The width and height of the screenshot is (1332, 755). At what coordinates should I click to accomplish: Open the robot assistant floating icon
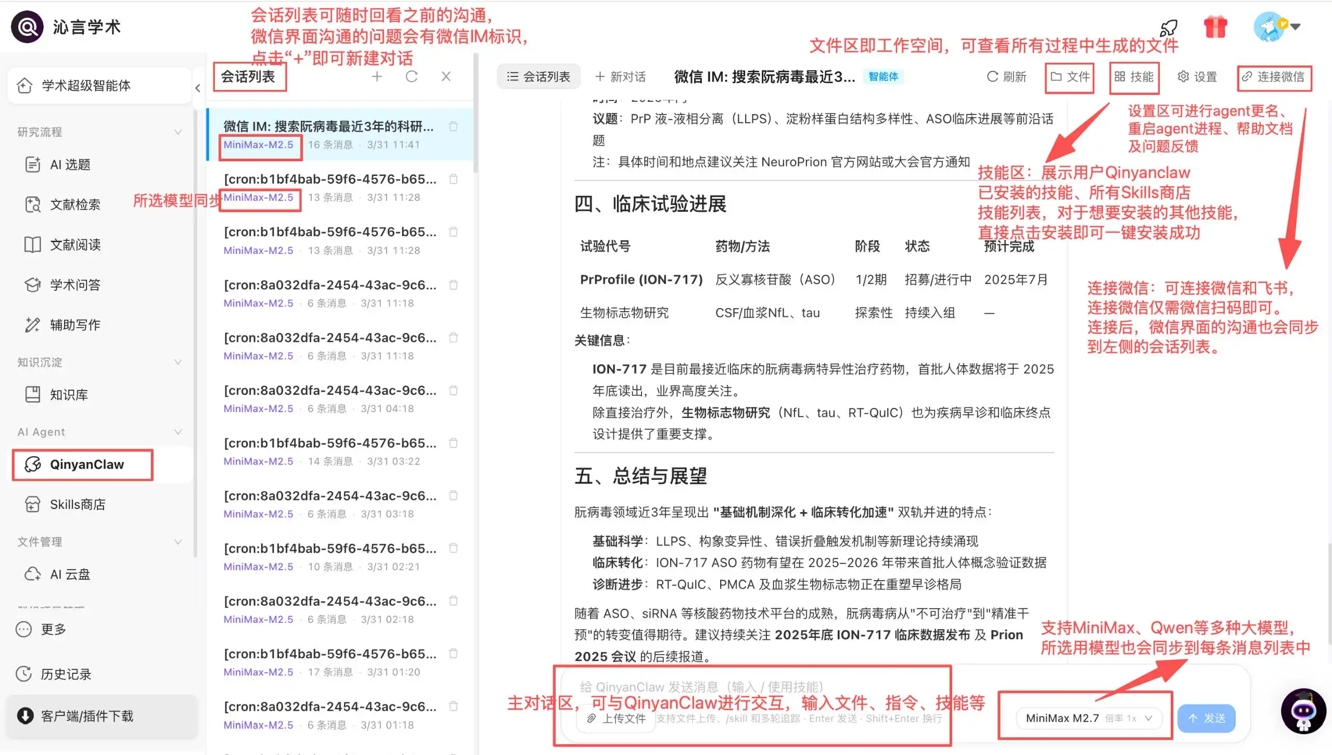pyautogui.click(x=1303, y=711)
